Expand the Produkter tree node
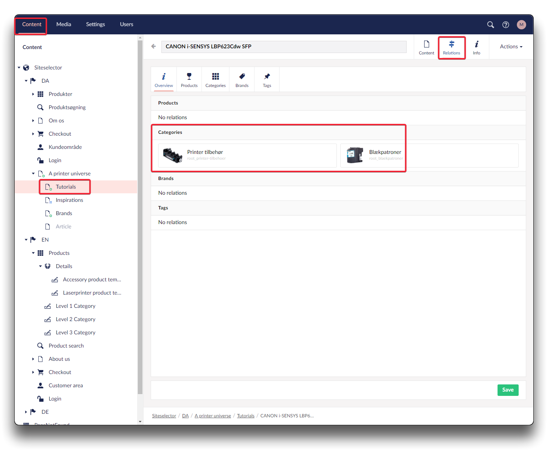 click(33, 94)
